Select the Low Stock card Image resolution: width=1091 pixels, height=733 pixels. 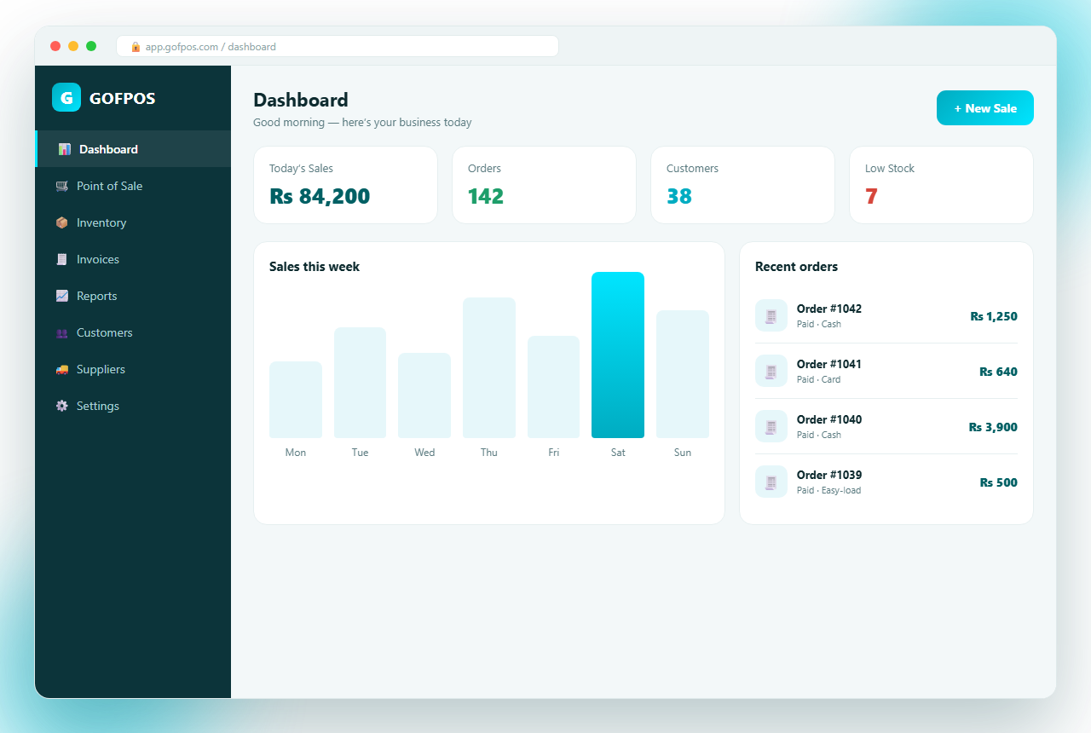pyautogui.click(x=941, y=185)
